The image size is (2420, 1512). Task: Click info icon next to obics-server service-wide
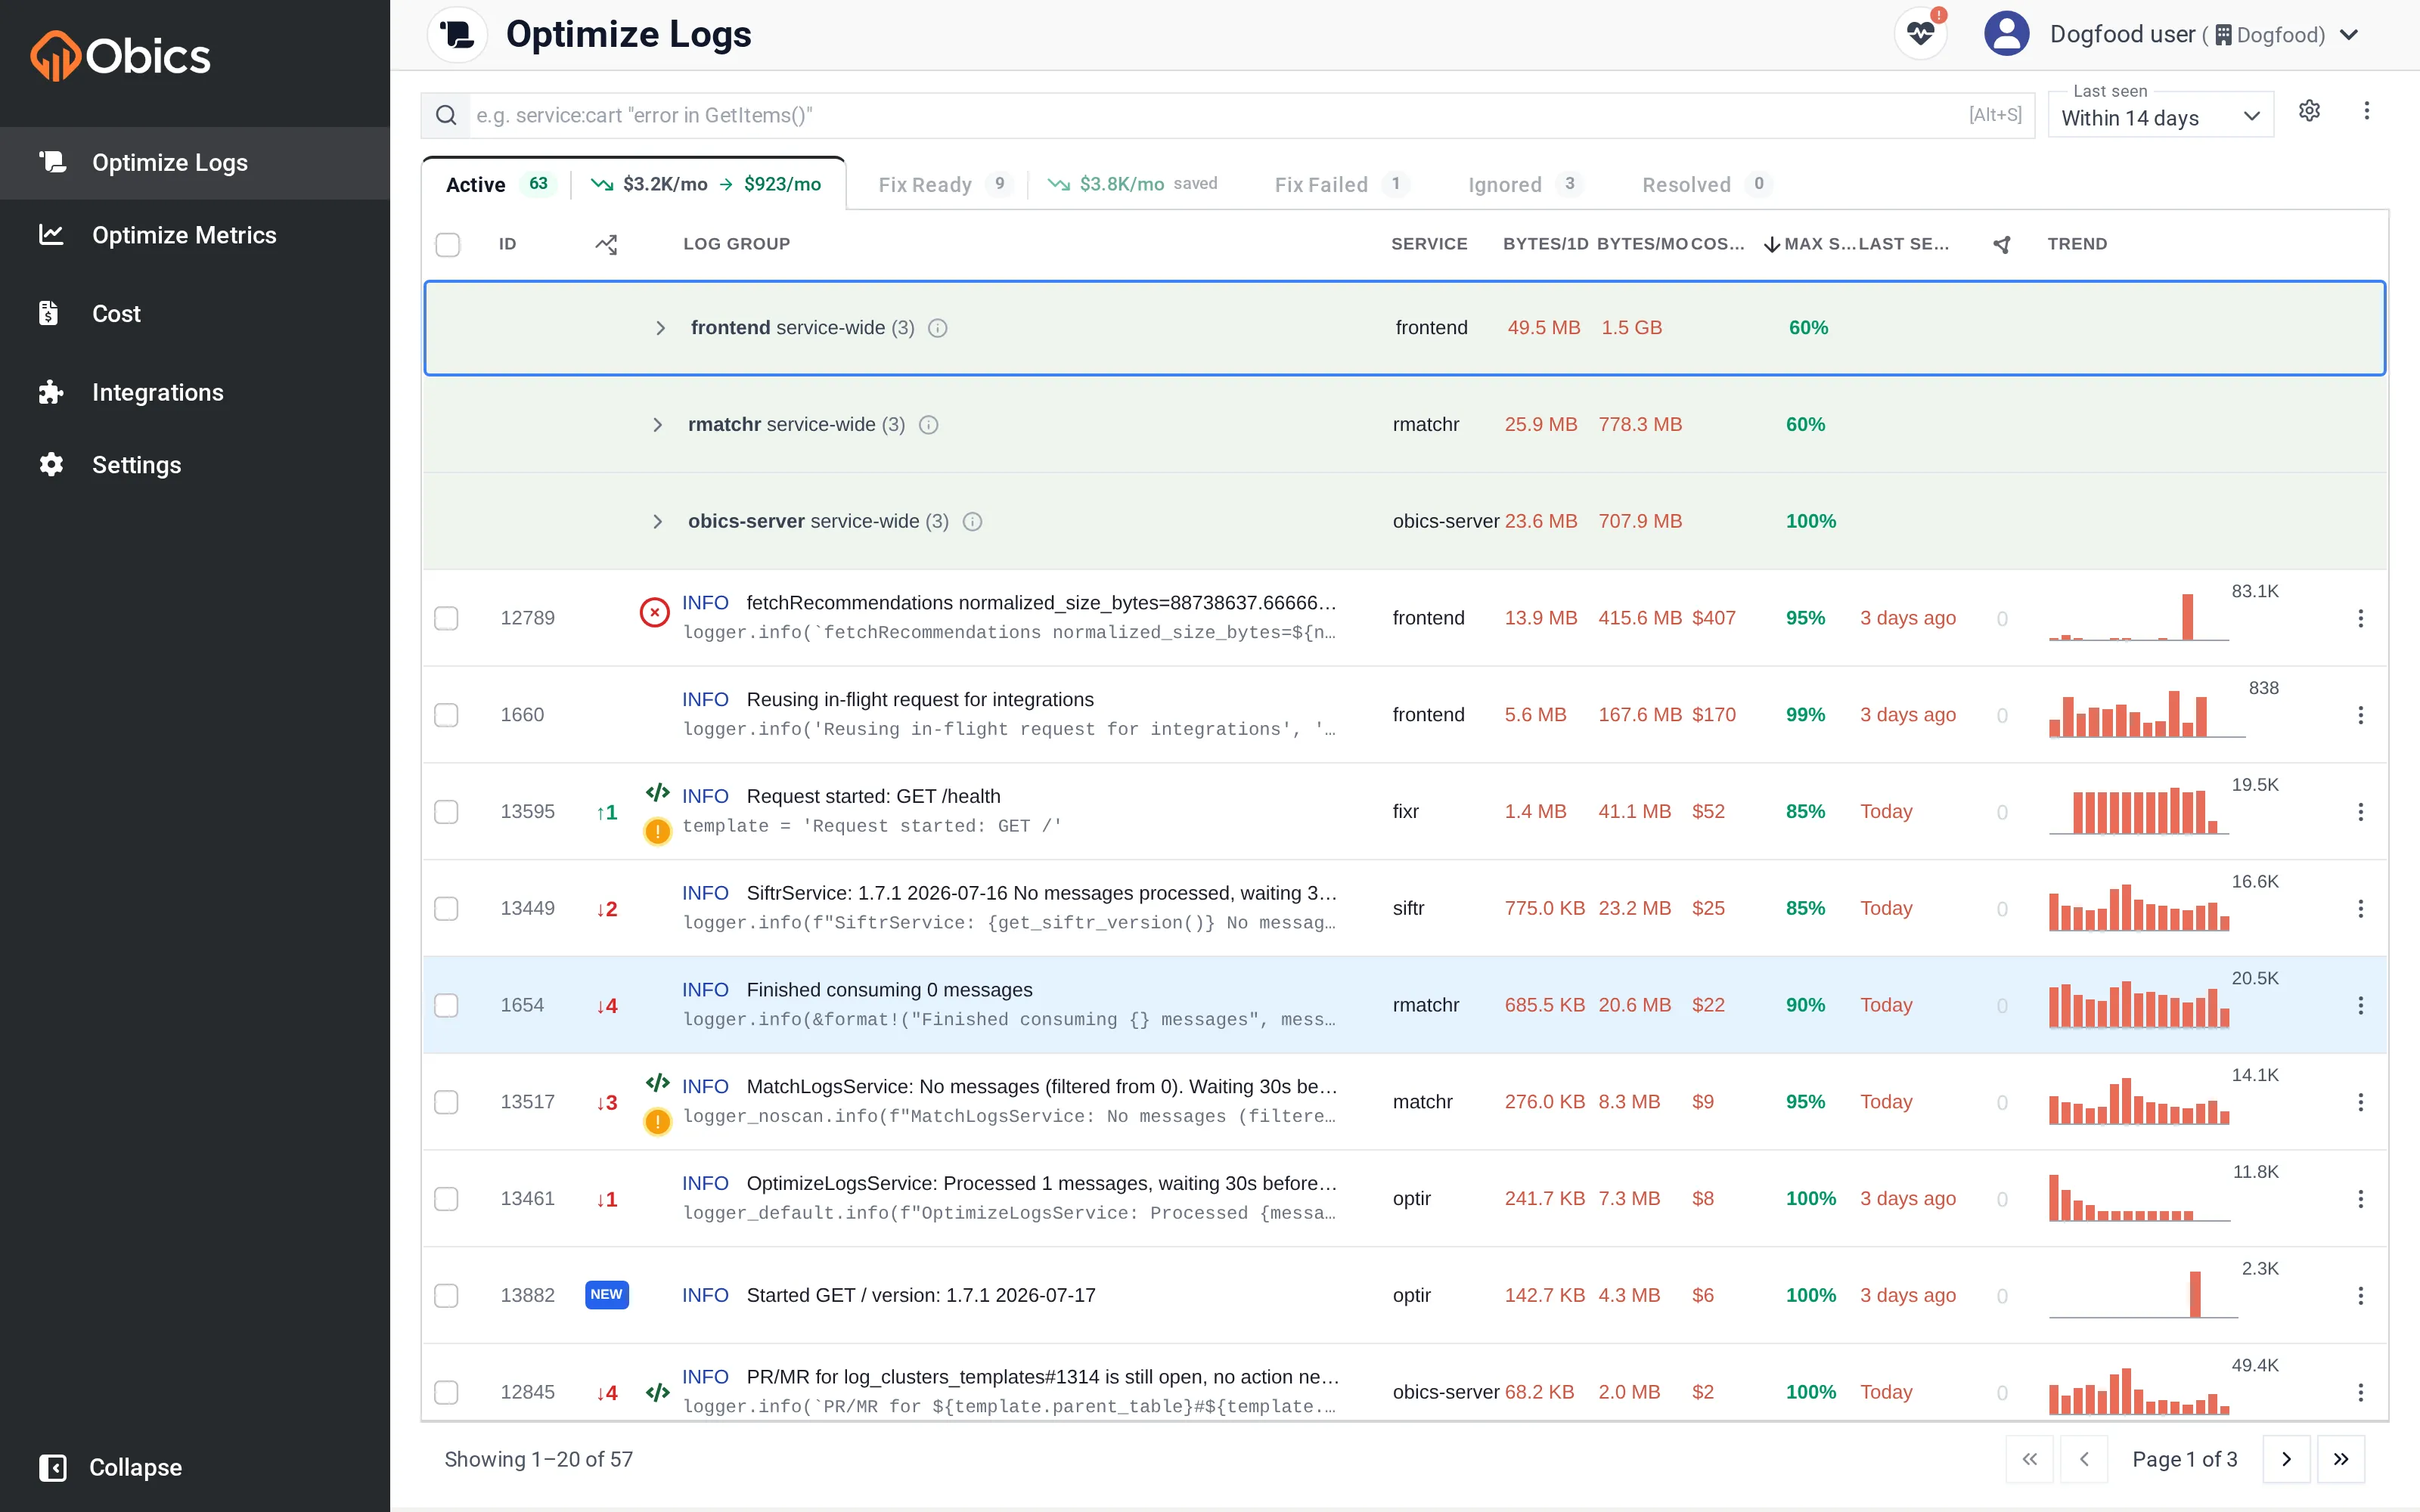coord(972,522)
